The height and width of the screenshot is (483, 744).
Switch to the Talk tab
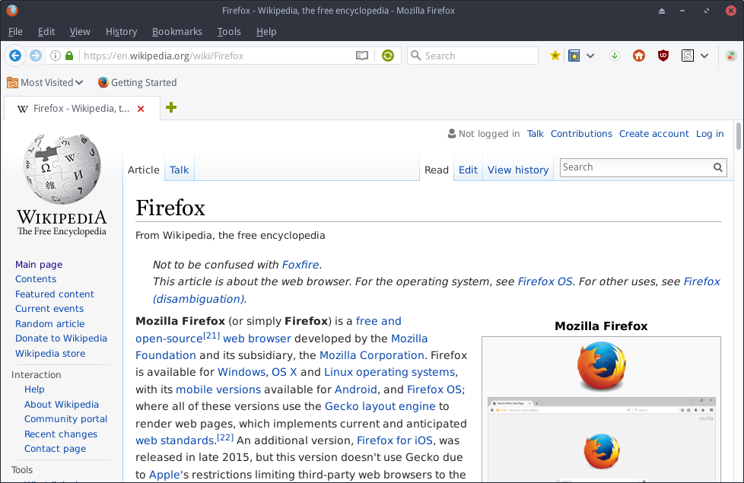click(179, 170)
